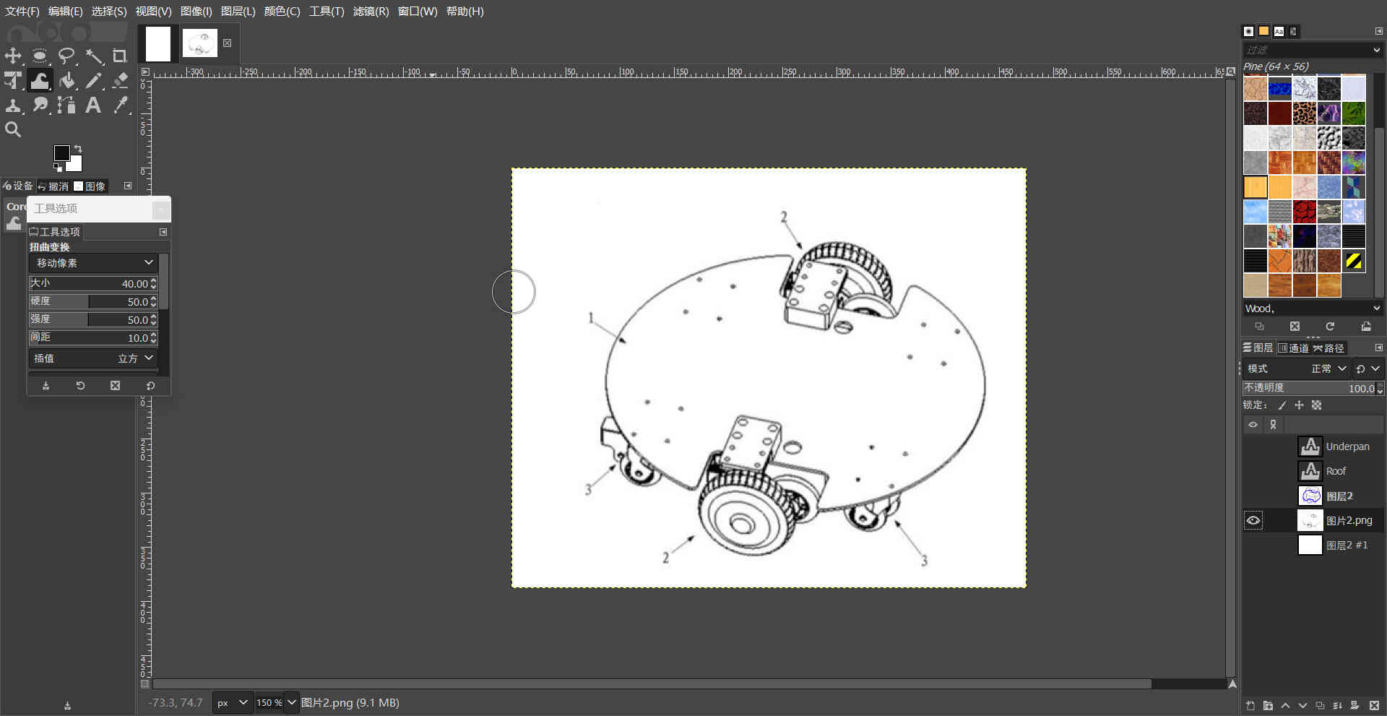Viewport: 1387px width, 716px height.
Task: Show the Roof layer
Action: [1253, 471]
